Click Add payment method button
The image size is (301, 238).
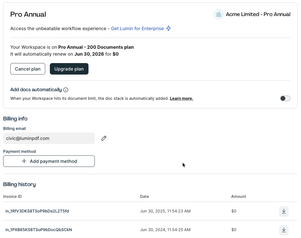(x=49, y=161)
